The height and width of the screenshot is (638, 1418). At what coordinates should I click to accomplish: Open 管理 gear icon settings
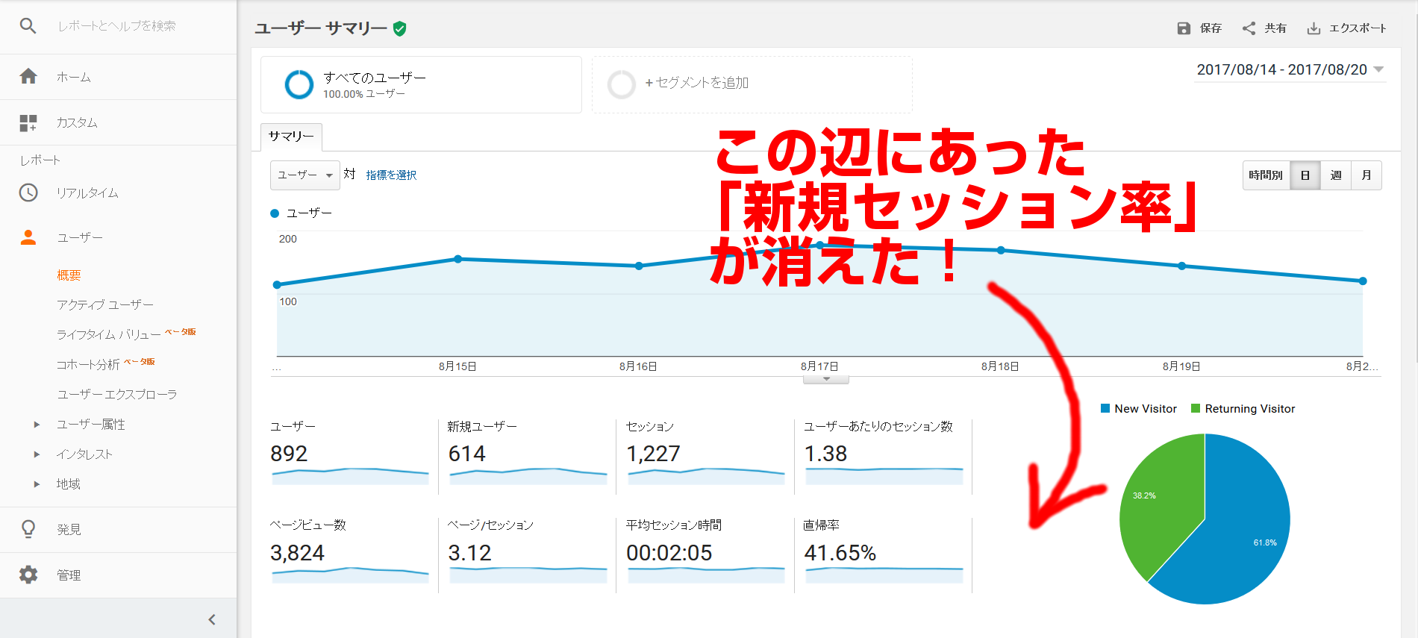tap(28, 575)
